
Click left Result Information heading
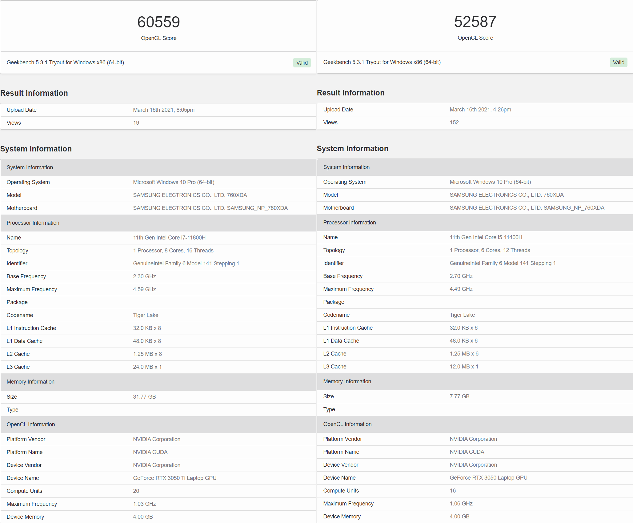point(34,93)
